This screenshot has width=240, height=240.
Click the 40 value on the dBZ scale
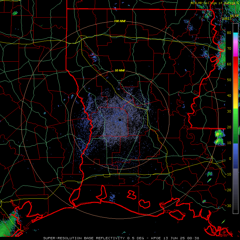click(229, 96)
